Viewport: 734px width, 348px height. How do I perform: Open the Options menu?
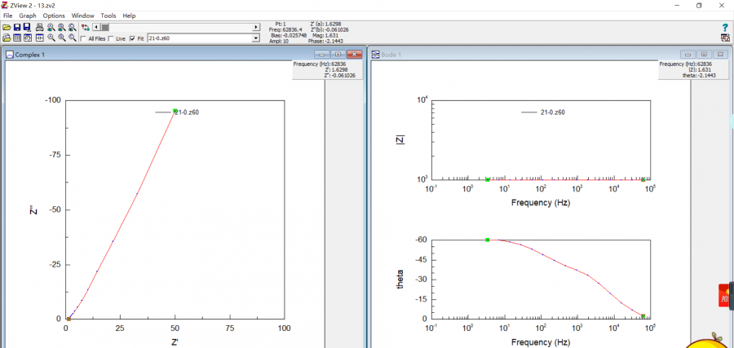pos(54,15)
